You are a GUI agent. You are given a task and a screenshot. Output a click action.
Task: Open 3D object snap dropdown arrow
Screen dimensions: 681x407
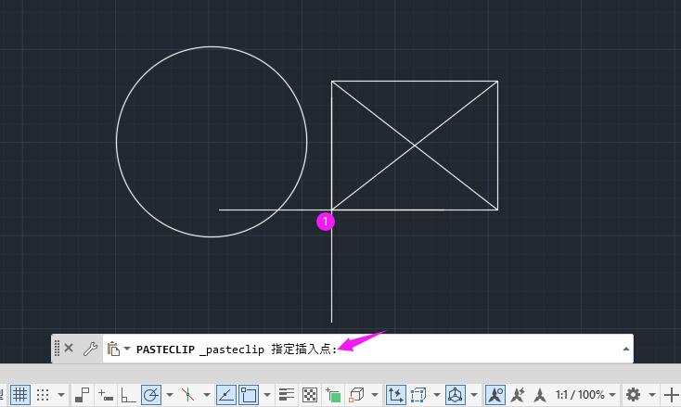pos(375,395)
